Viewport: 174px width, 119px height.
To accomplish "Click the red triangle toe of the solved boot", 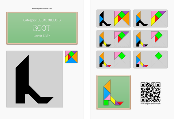I will (121, 103).
